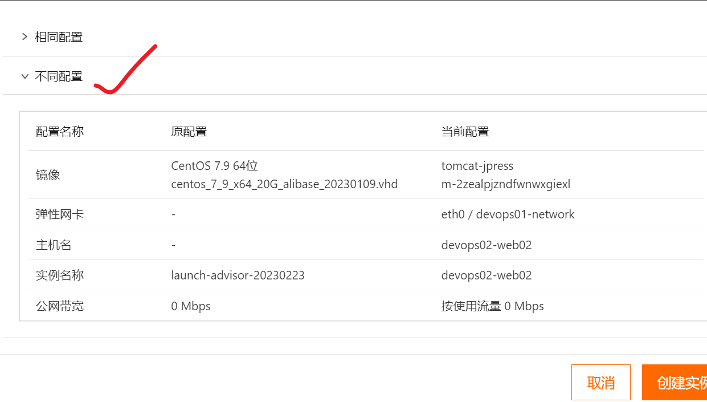Click the 镜像 row label
This screenshot has height=402, width=707.
click(x=48, y=175)
